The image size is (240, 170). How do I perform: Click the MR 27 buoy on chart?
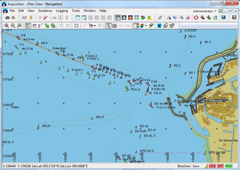pyautogui.click(x=92, y=118)
